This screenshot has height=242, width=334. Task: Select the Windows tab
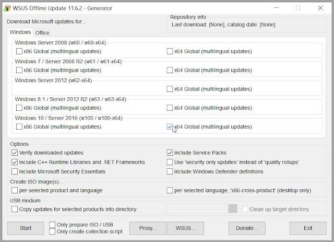click(20, 32)
